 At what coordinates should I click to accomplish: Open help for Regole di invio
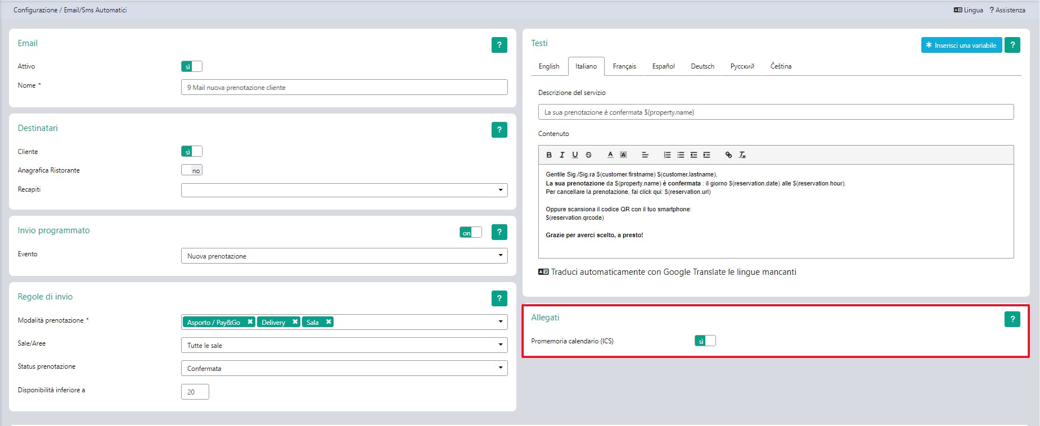click(499, 298)
